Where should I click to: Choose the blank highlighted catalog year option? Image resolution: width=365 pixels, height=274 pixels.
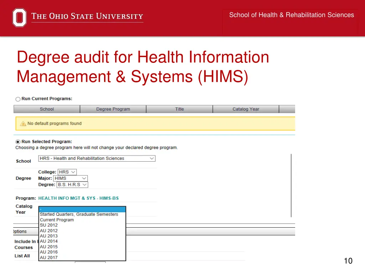tap(82, 209)
